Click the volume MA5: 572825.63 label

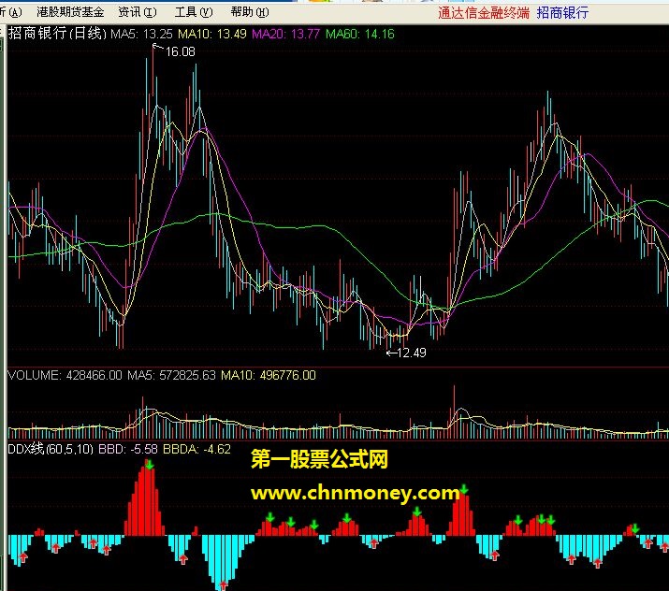tap(171, 375)
